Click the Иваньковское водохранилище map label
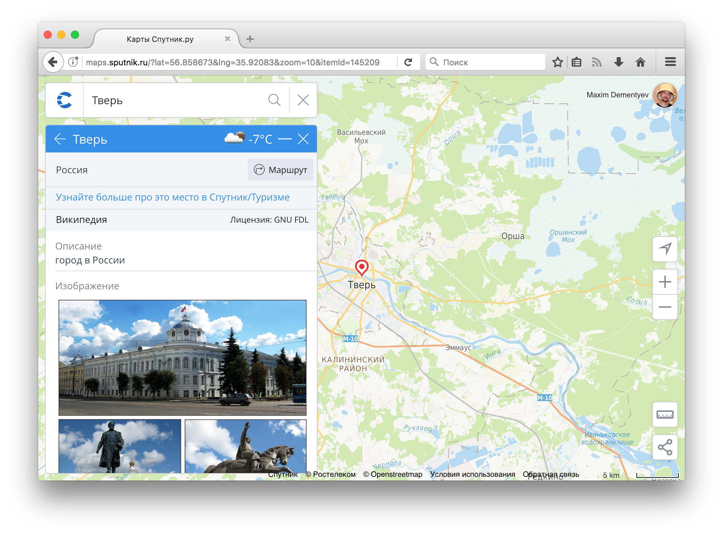This screenshot has width=723, height=535. pyautogui.click(x=607, y=438)
